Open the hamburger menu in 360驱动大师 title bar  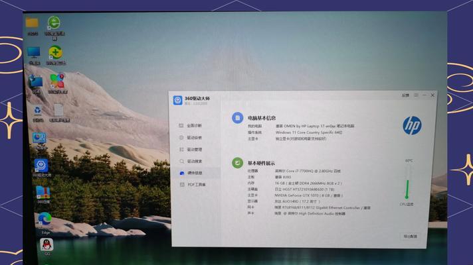pos(416,95)
